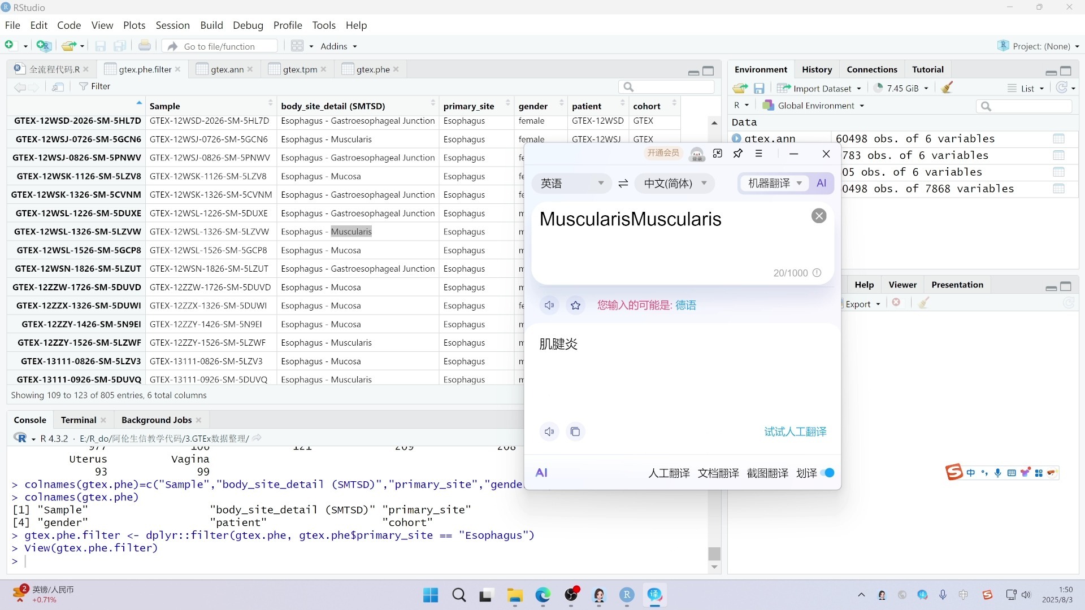Click the Open file folder icon
Viewport: 1085px width, 610px height.
[69, 46]
